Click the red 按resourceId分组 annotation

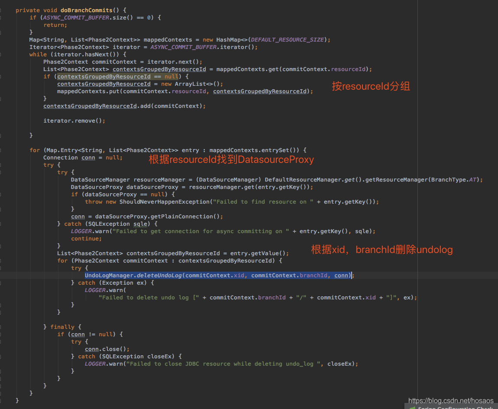[371, 86]
